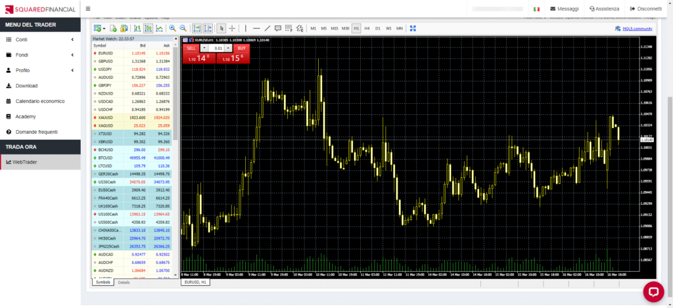
Task: Set timeframe to MN
Action: click(400, 28)
